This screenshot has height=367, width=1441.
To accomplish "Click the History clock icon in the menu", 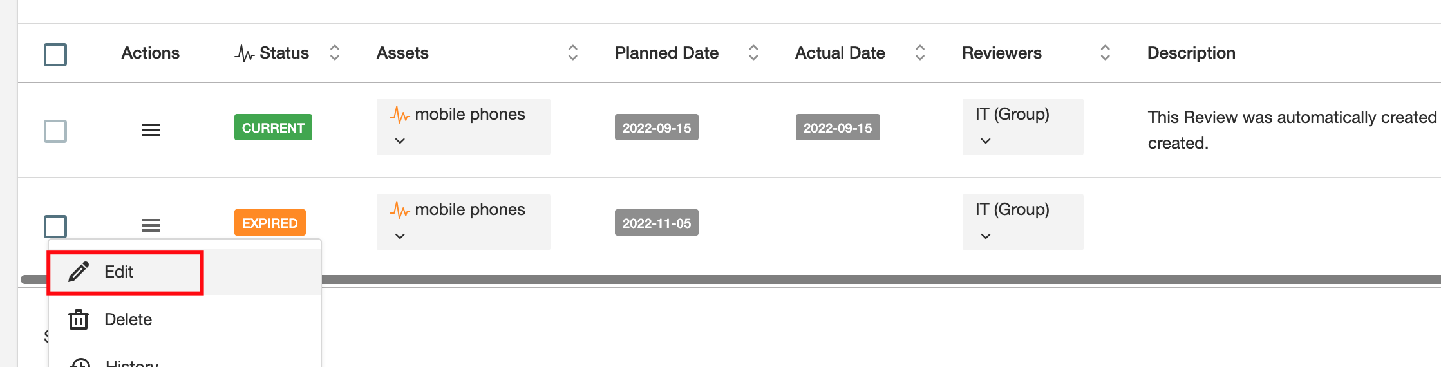I will [x=80, y=362].
